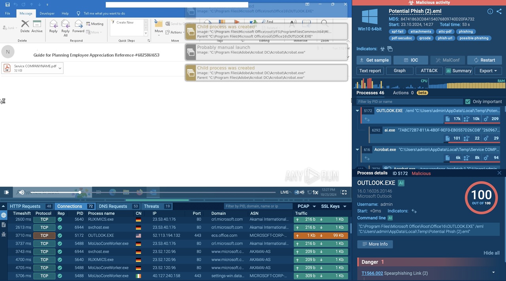Click the Get sample button

(x=374, y=60)
